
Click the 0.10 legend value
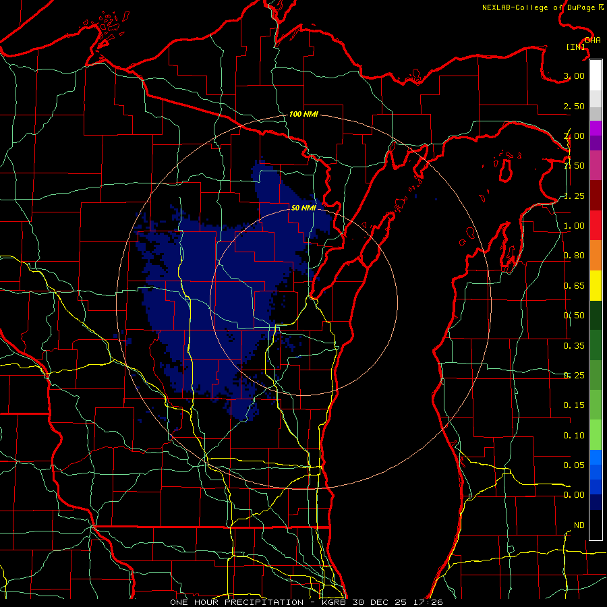pos(574,436)
